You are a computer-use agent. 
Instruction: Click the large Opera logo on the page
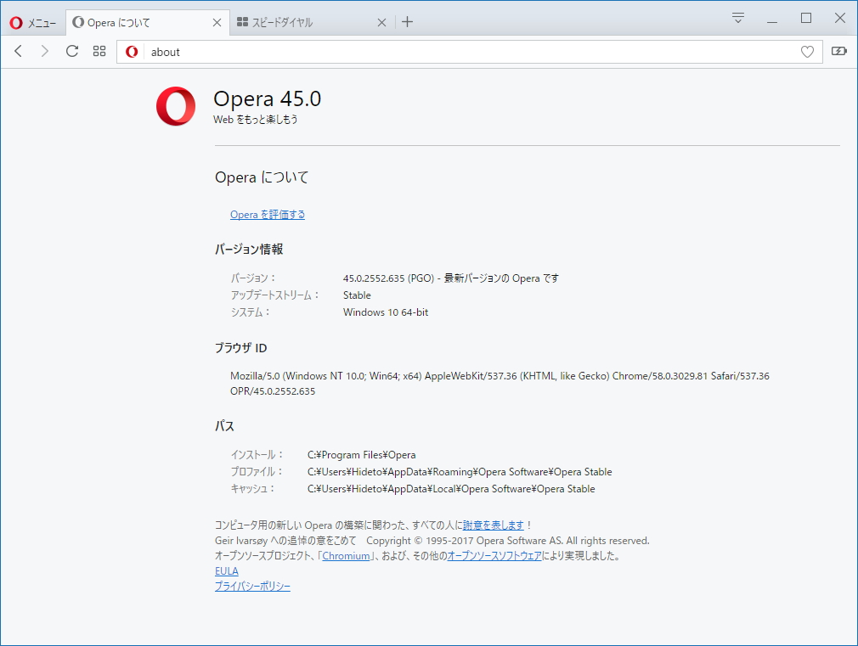[x=175, y=106]
